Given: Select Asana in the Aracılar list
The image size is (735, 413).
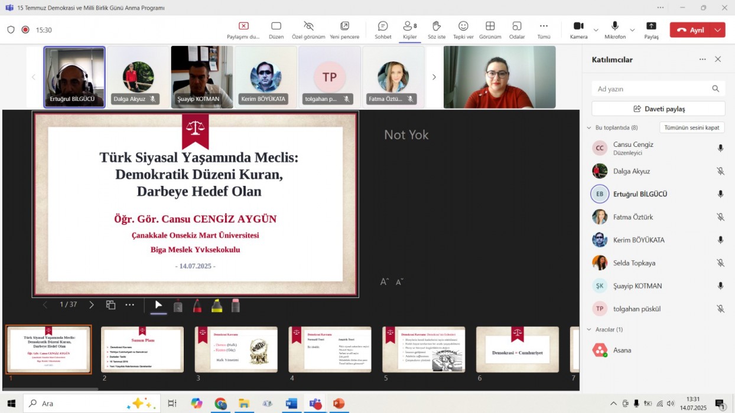Looking at the screenshot, I should pos(658,350).
